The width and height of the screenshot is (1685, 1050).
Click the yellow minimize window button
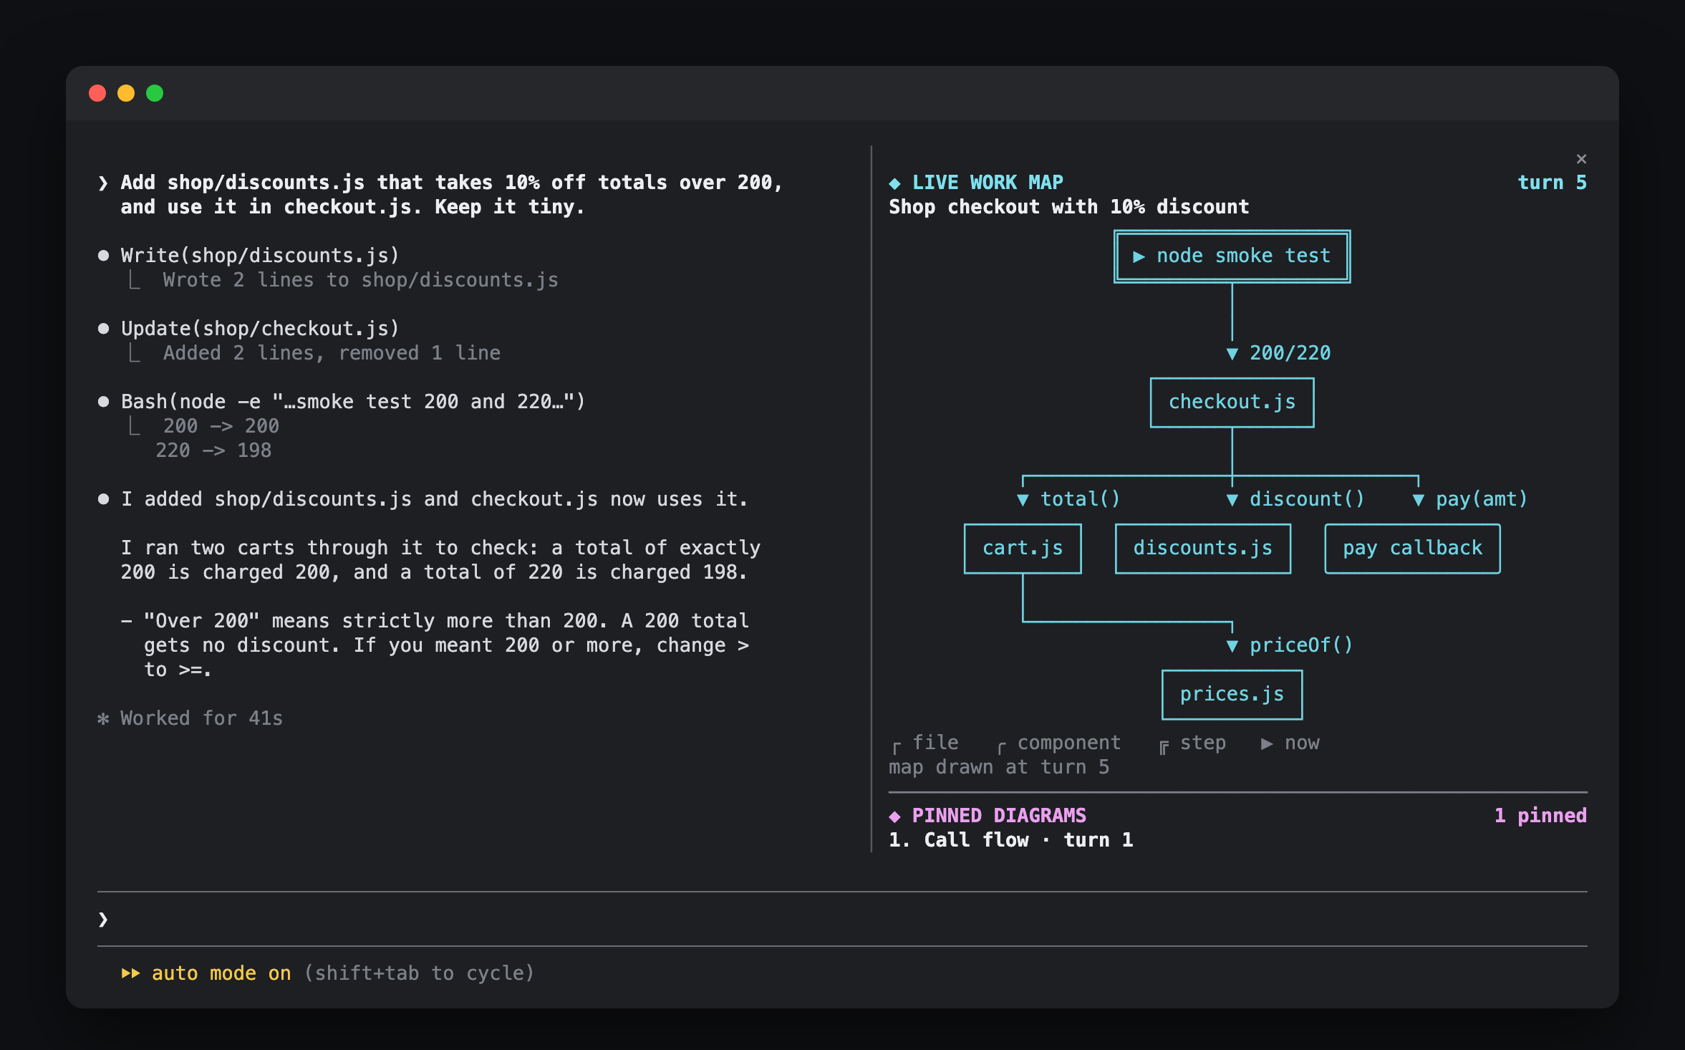point(126,93)
